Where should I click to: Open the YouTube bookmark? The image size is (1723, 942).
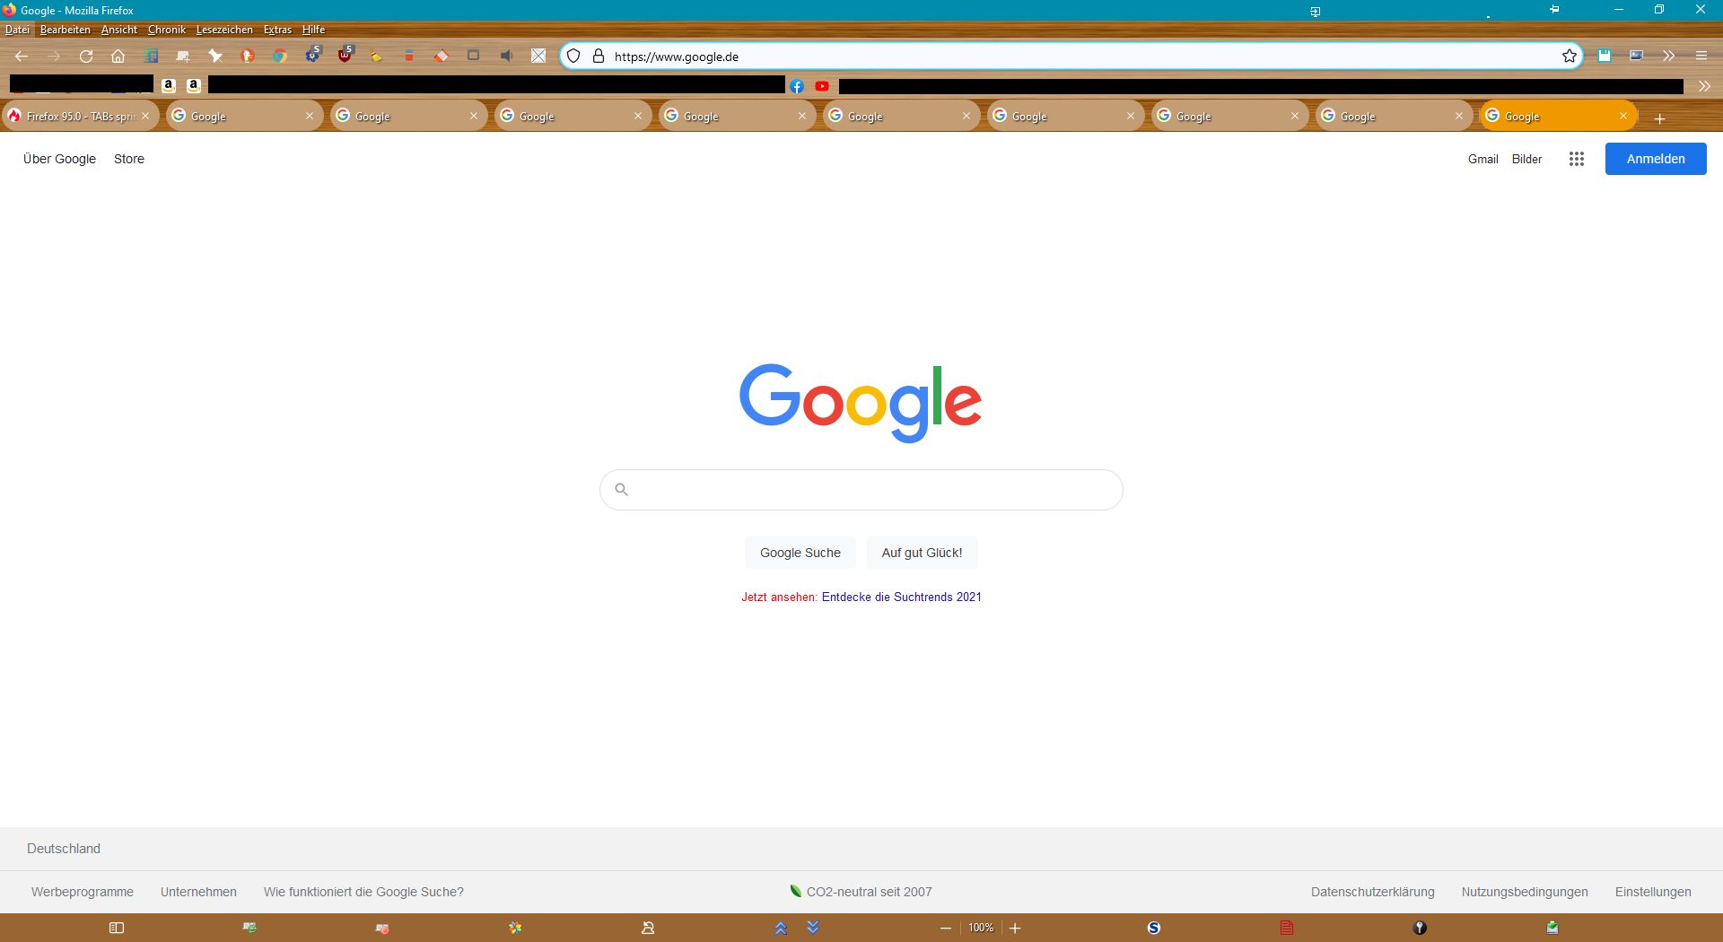[x=822, y=86]
